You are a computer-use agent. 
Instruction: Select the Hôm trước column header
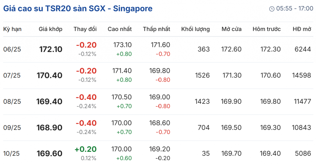point(266,29)
